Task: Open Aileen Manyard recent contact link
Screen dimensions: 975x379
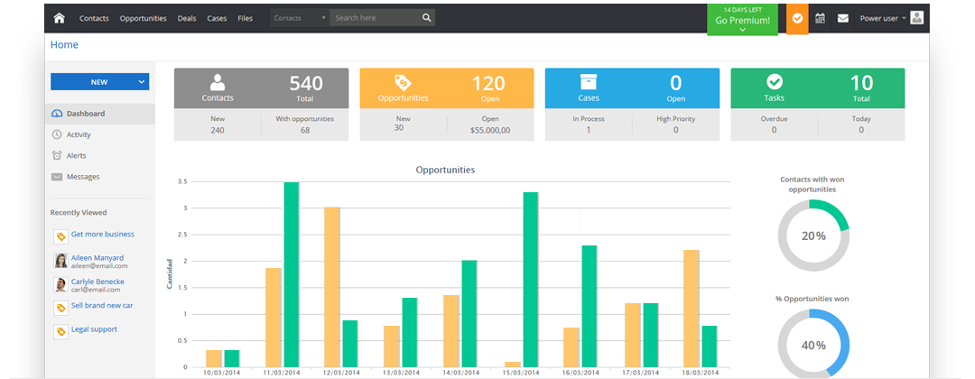Action: (x=97, y=258)
